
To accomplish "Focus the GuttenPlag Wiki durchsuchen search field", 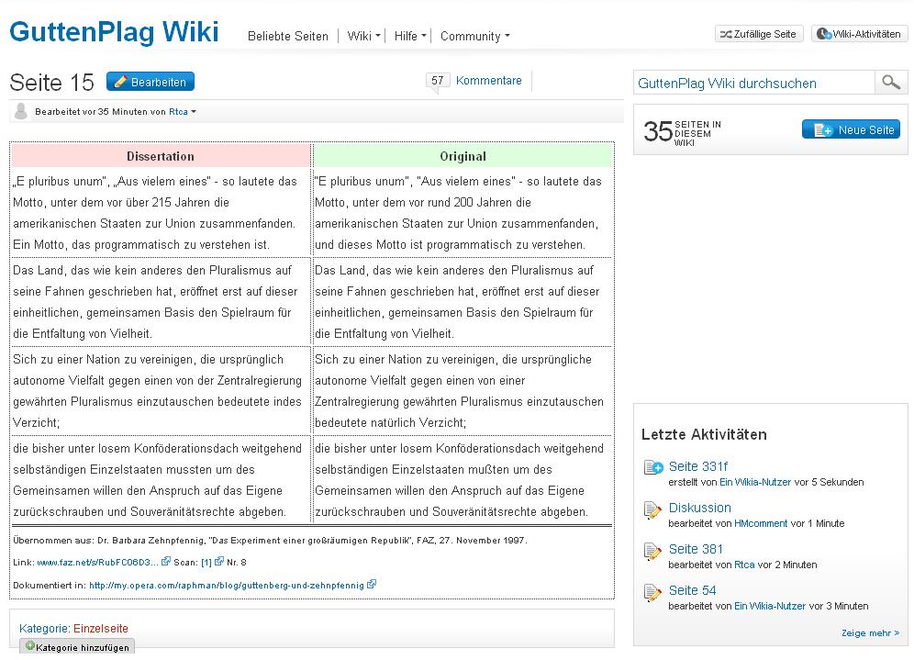I will (x=752, y=83).
